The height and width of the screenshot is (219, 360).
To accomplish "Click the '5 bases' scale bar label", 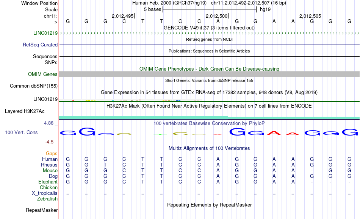I will tap(153, 9).
